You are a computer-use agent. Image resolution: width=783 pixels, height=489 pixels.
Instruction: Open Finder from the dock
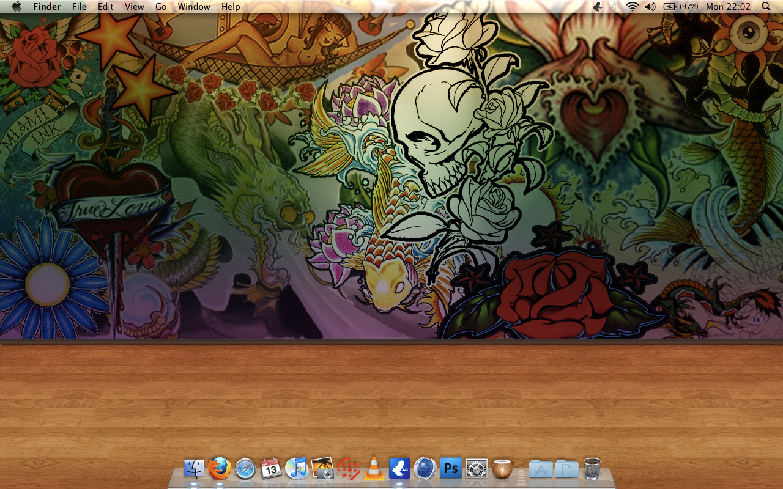[194, 469]
